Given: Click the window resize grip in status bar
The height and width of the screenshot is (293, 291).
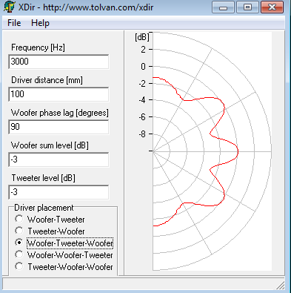Looking at the screenshot, I should pyautogui.click(x=281, y=286).
